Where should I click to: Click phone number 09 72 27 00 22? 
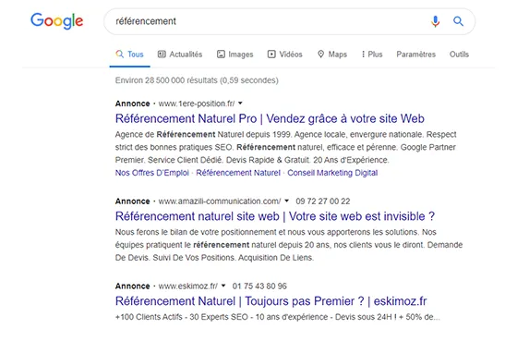click(323, 201)
